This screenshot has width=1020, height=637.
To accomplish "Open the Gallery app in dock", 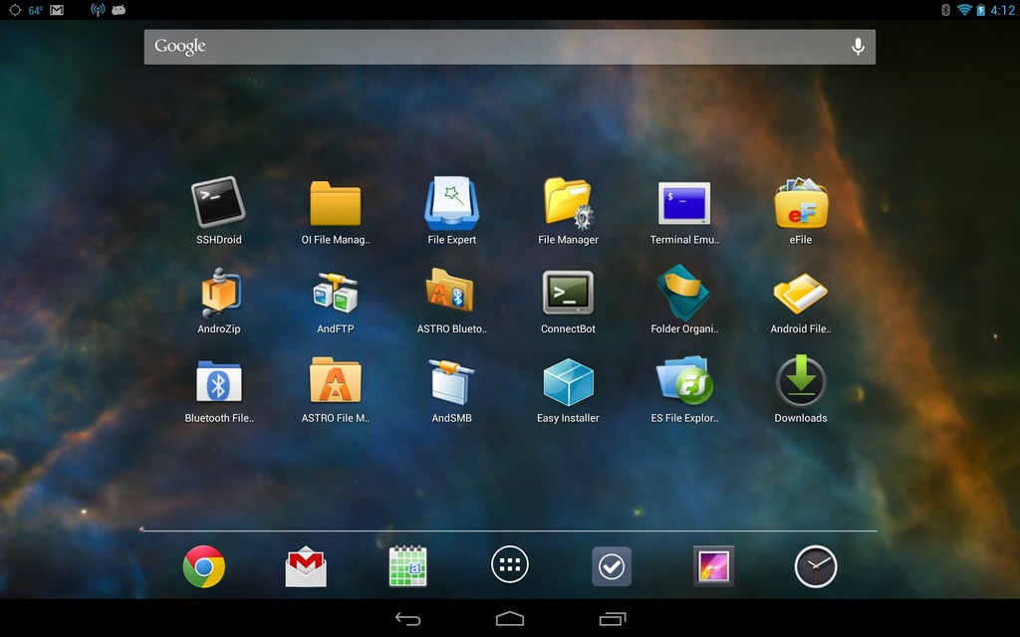I will tap(713, 566).
